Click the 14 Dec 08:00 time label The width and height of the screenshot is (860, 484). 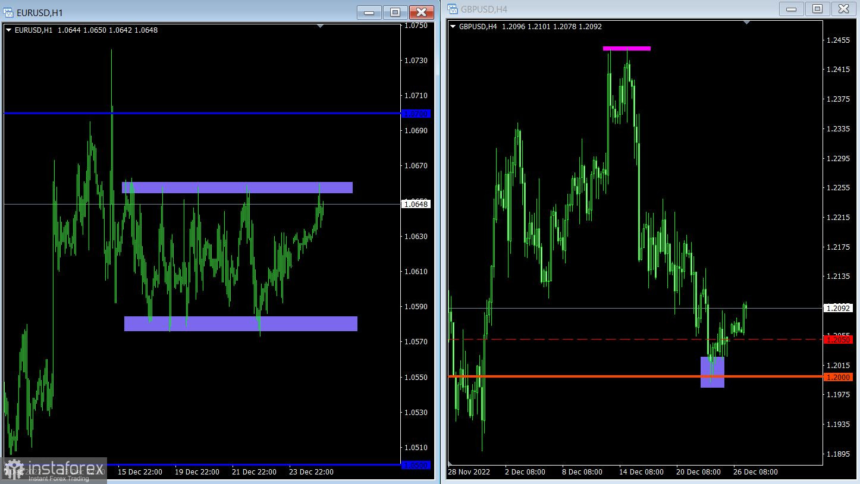tap(641, 472)
